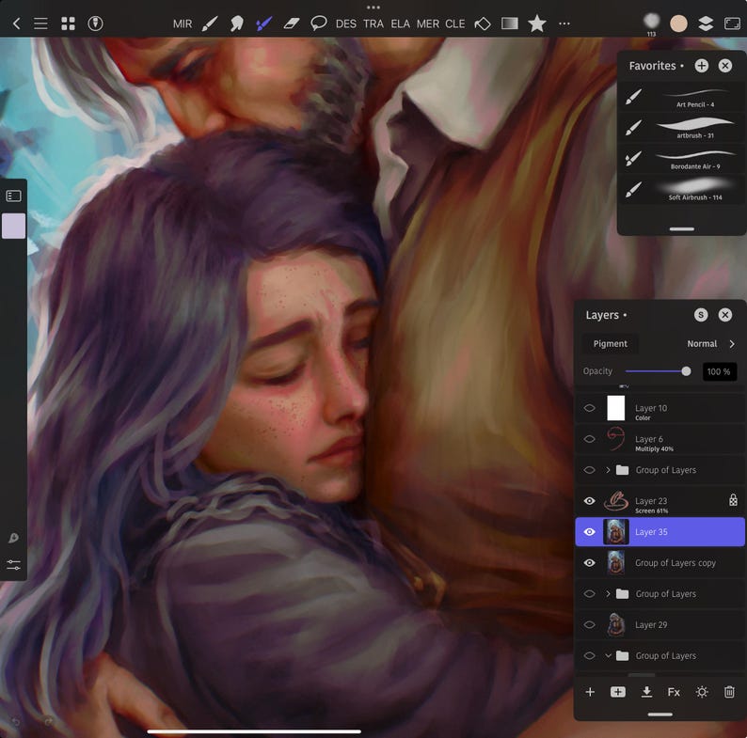The image size is (747, 738).
Task: Select the Soft Airbrush - 114 brush
Action: 681,190
